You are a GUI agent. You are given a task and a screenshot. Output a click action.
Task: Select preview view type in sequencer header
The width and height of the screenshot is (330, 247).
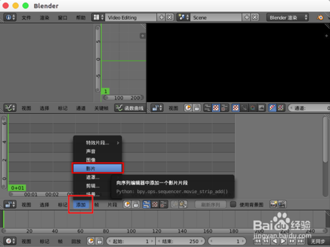coord(155,204)
